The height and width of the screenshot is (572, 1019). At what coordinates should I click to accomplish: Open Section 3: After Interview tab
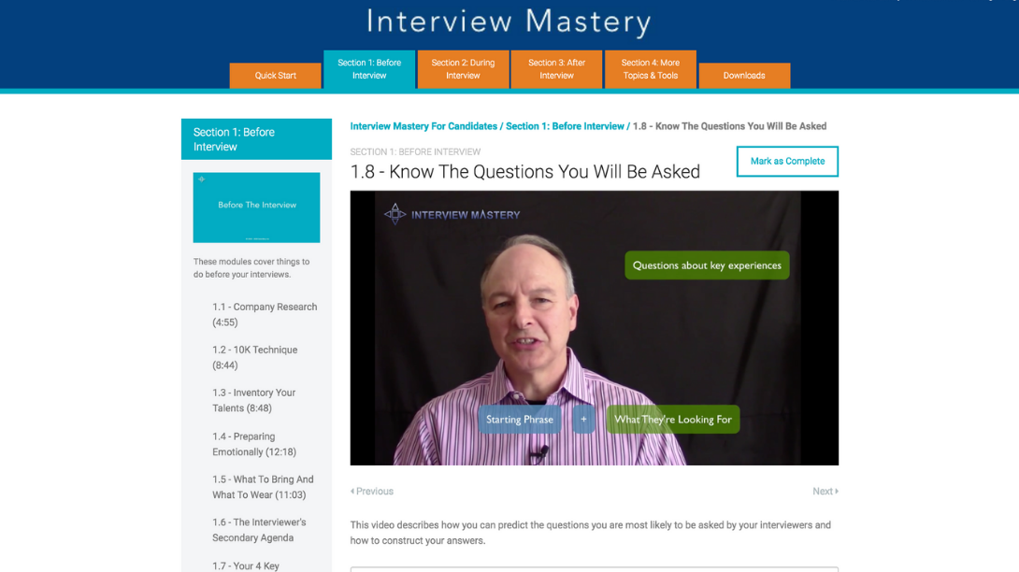point(556,69)
